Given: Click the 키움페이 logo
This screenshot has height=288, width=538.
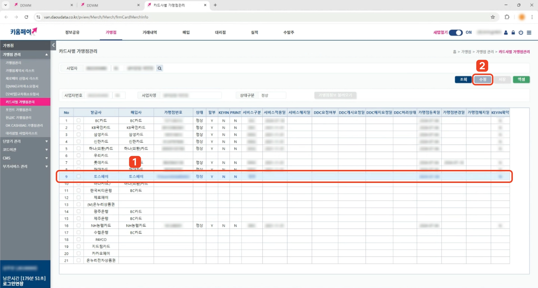Looking at the screenshot, I should tap(24, 32).
